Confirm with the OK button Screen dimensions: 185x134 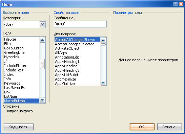coord(142,127)
